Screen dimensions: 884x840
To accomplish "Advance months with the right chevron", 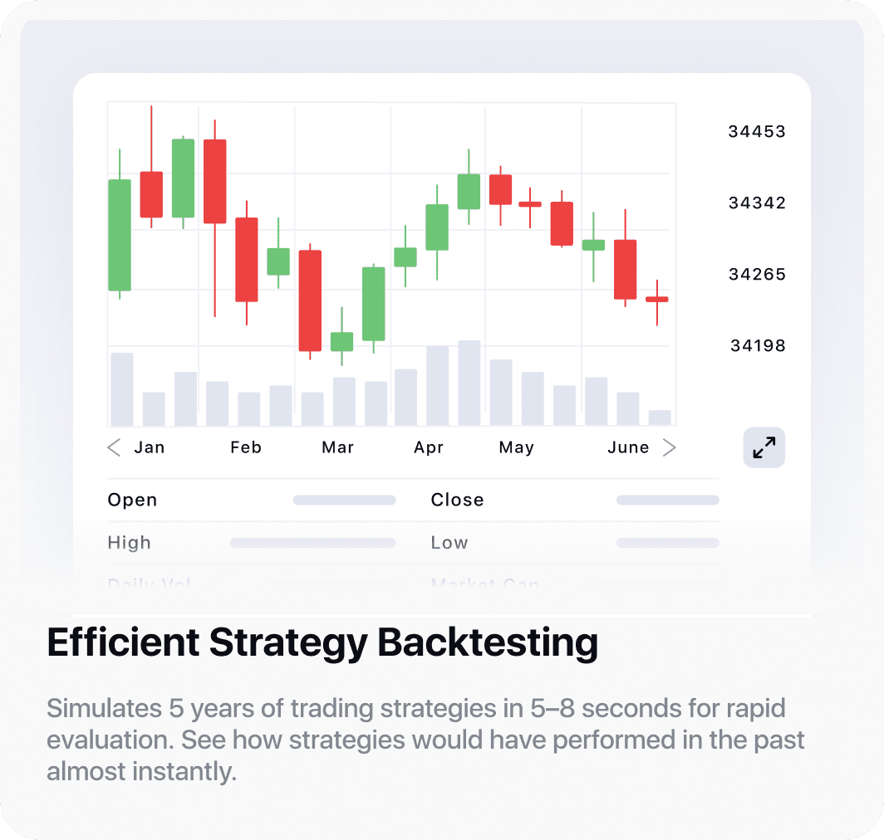I will coord(669,448).
